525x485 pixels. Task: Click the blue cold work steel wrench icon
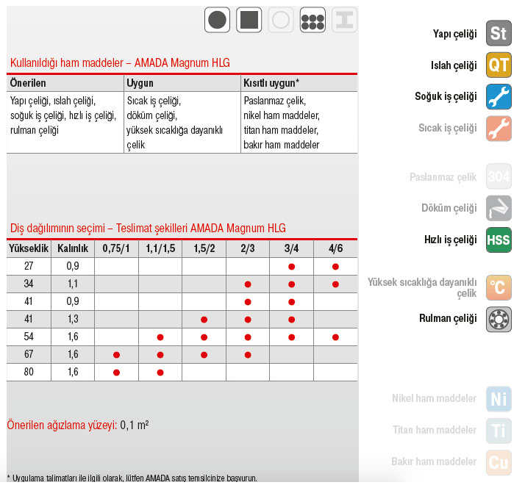[x=499, y=97]
